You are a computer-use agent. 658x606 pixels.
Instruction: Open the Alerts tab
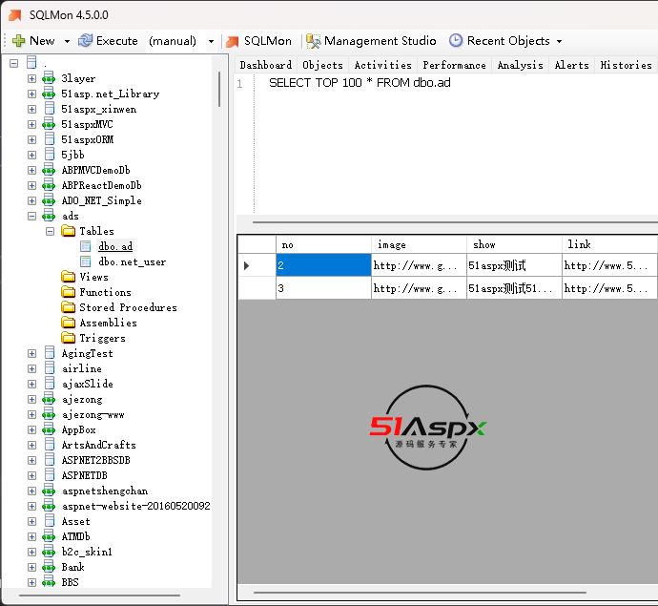click(x=571, y=65)
